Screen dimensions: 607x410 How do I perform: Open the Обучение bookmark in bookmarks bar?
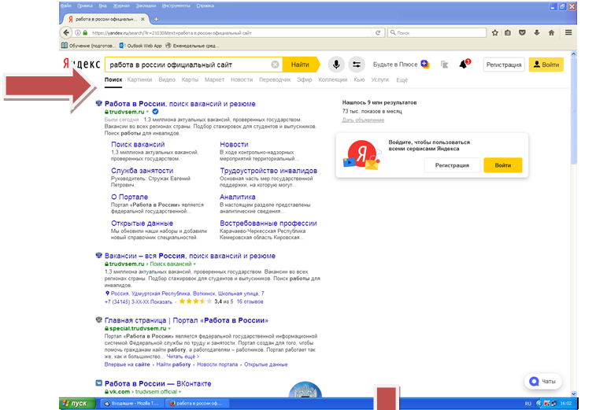[88, 46]
